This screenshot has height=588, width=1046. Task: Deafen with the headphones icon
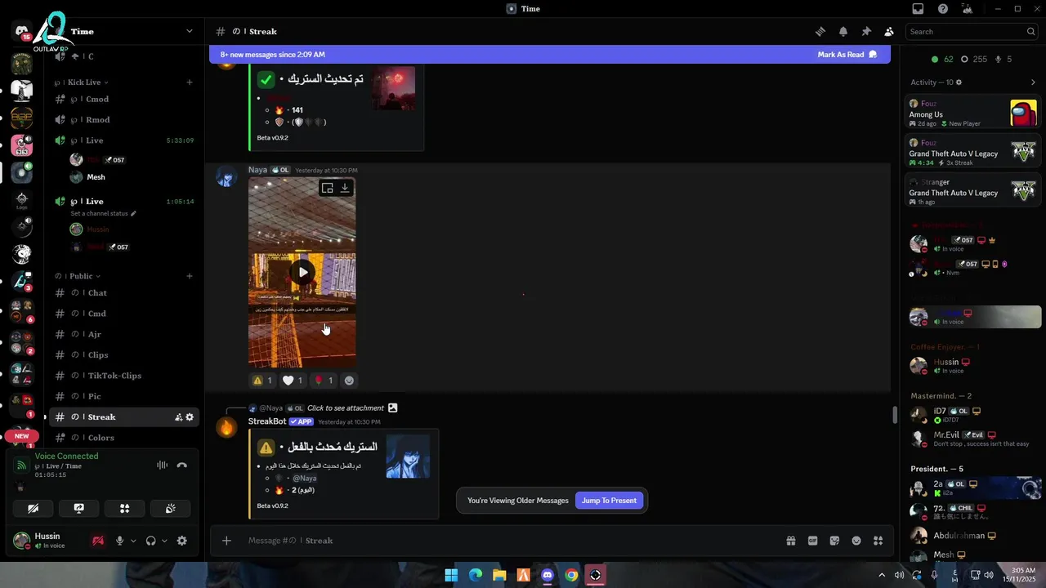coord(150,541)
